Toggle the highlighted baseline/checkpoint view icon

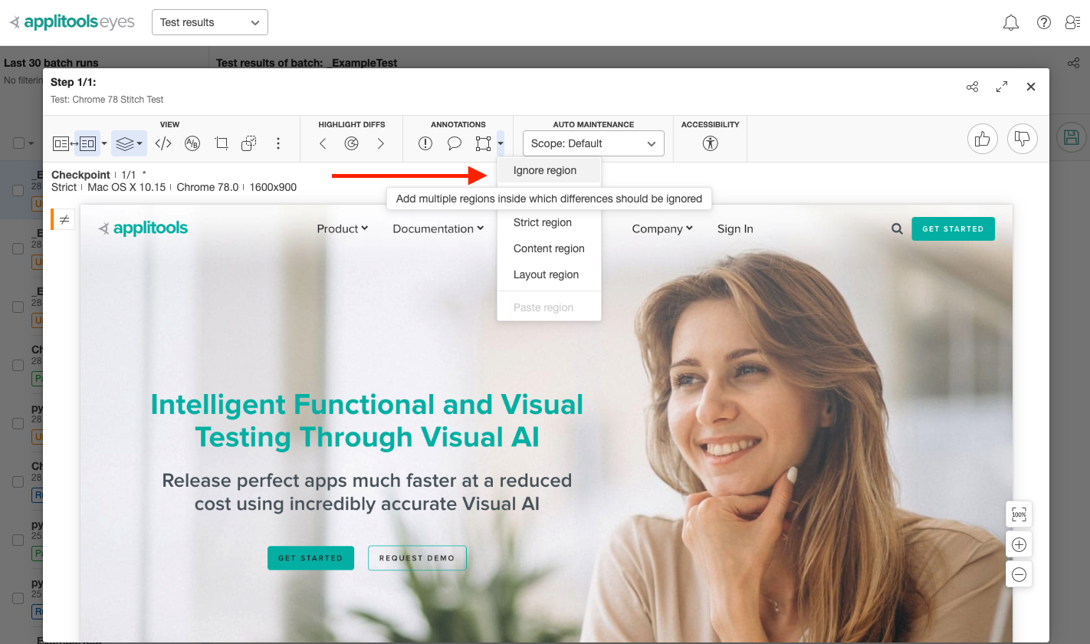point(87,143)
